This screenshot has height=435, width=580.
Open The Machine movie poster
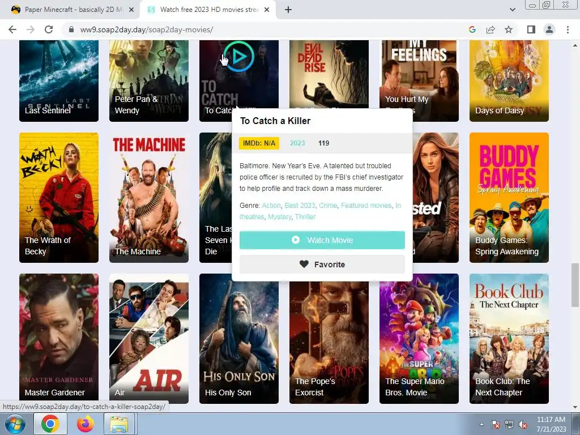[149, 198]
